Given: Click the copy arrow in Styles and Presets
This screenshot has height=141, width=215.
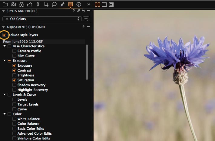Looking at the screenshot, I should 78,11.
